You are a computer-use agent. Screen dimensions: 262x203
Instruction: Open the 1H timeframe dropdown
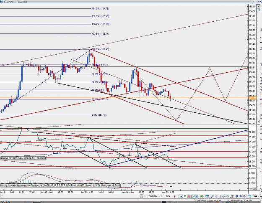(163, 196)
